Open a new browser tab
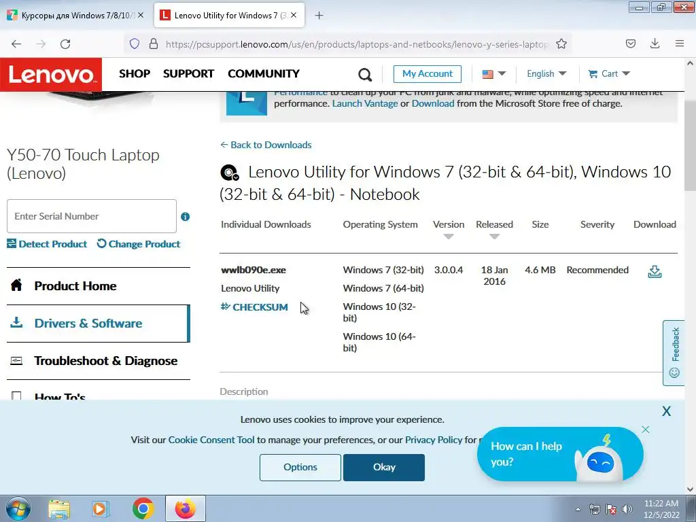 click(319, 16)
